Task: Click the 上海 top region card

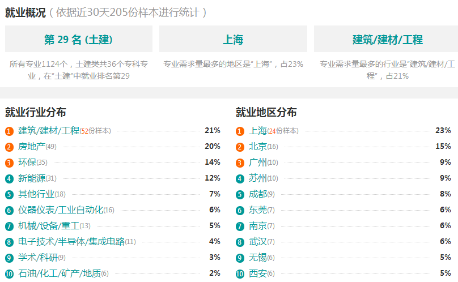Action: click(233, 39)
